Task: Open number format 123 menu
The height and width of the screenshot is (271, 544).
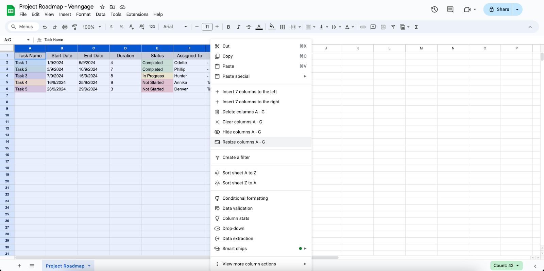Action: tap(152, 27)
